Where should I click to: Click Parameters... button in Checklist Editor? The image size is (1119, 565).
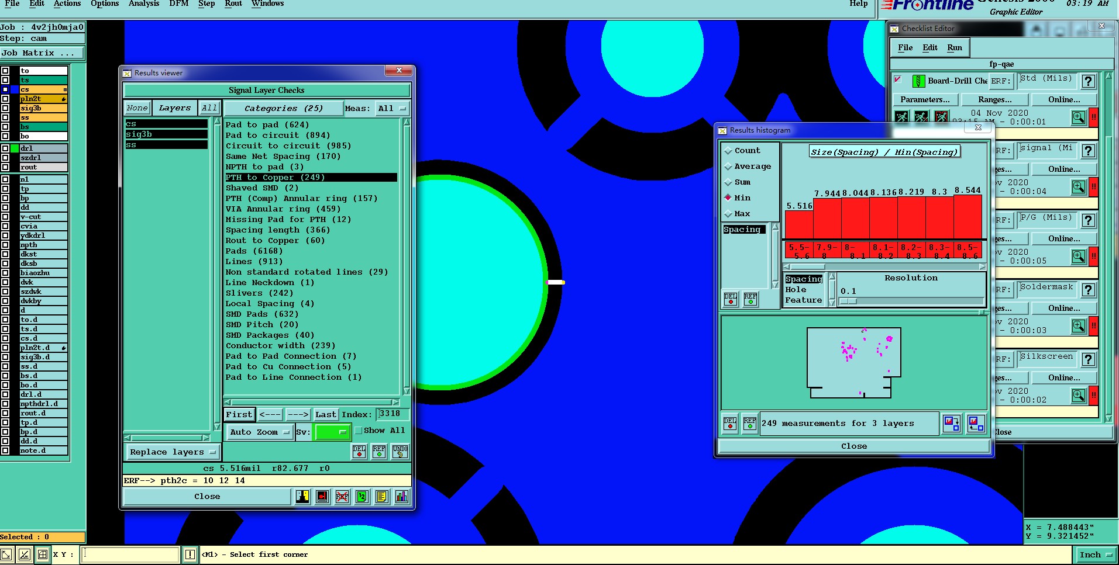[925, 100]
